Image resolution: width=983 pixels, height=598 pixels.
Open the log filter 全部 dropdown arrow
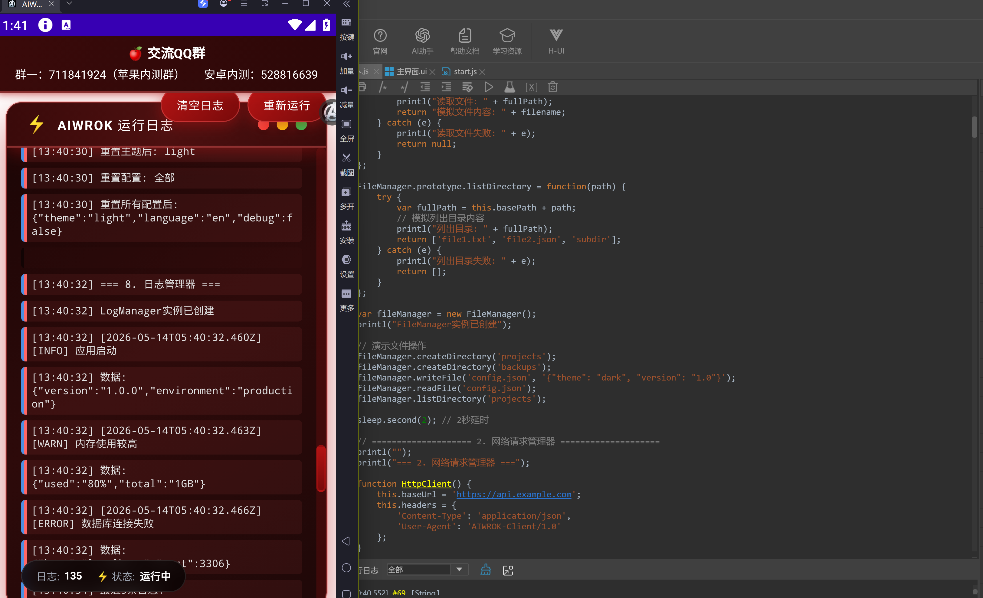(x=459, y=569)
